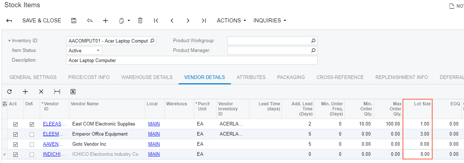The width and height of the screenshot is (464, 163).
Task: Click the Description input field
Action: pos(192,60)
